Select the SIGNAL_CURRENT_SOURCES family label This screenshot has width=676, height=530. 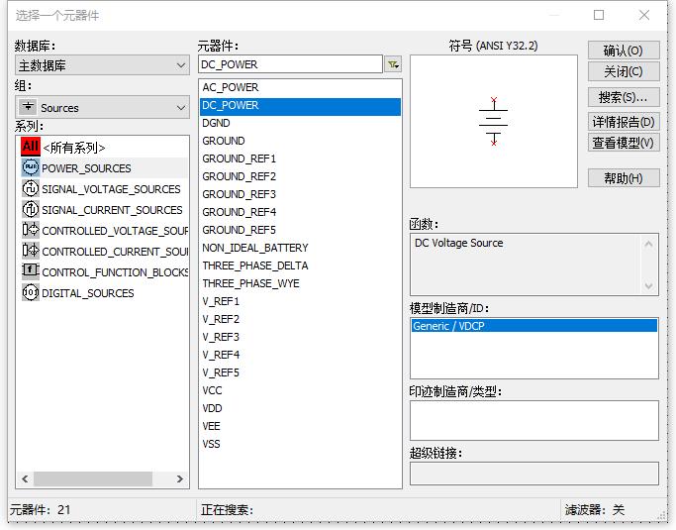pos(112,210)
